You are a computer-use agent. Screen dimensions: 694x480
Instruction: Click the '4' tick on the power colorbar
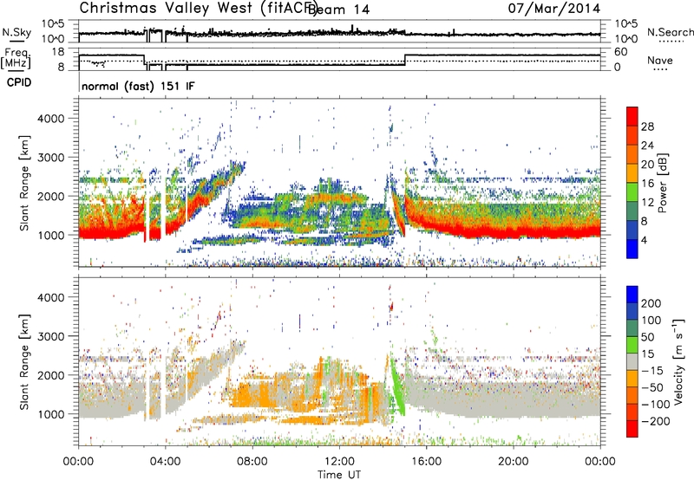[x=645, y=240]
